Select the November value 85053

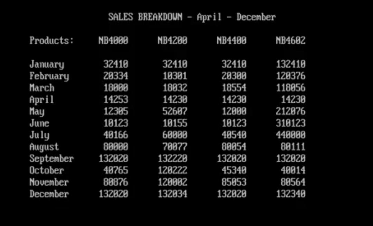tap(234, 182)
